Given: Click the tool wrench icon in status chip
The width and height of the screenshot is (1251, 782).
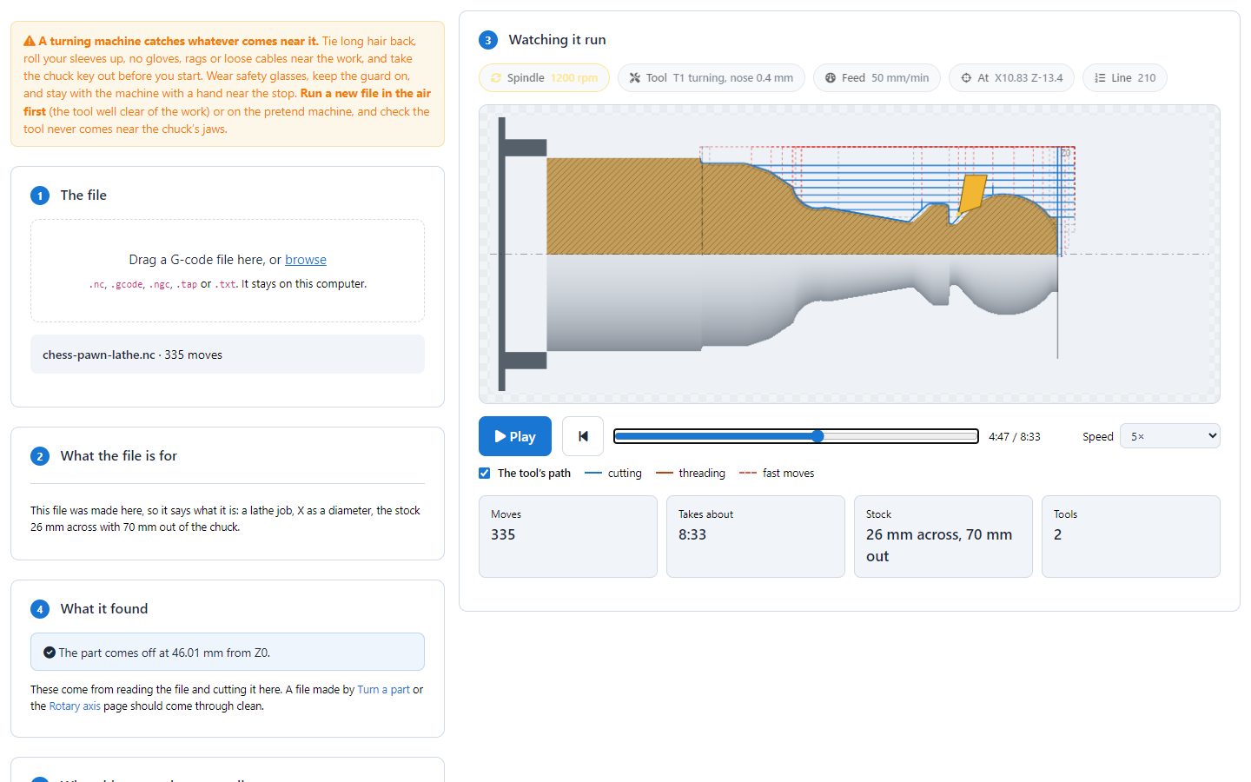Looking at the screenshot, I should point(635,78).
